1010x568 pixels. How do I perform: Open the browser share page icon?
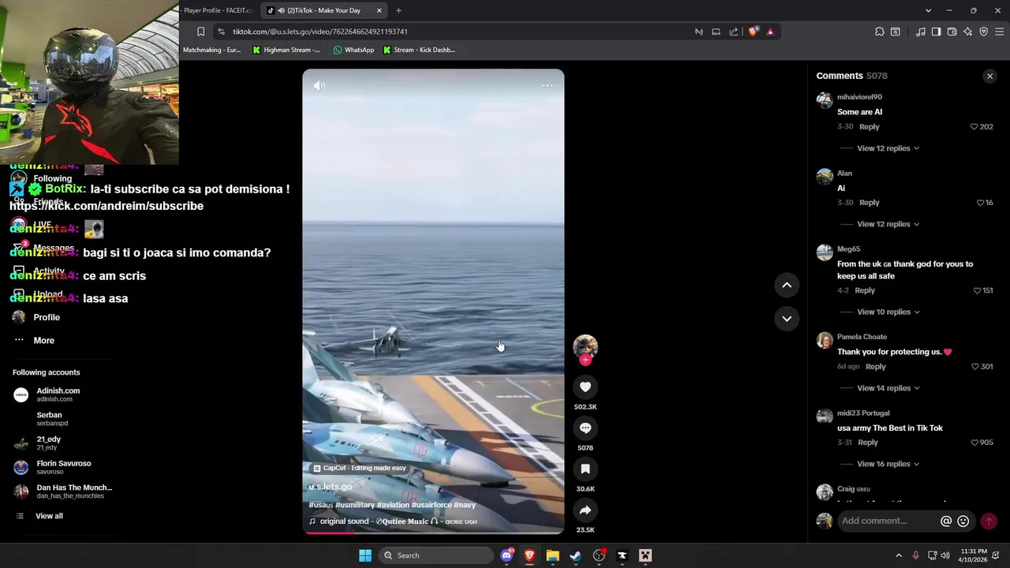[x=734, y=32]
